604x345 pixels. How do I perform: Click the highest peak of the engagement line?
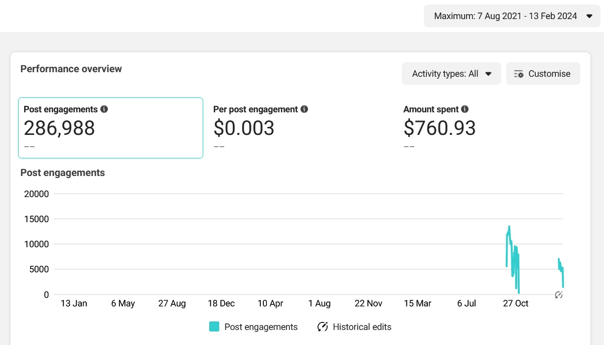click(x=509, y=227)
